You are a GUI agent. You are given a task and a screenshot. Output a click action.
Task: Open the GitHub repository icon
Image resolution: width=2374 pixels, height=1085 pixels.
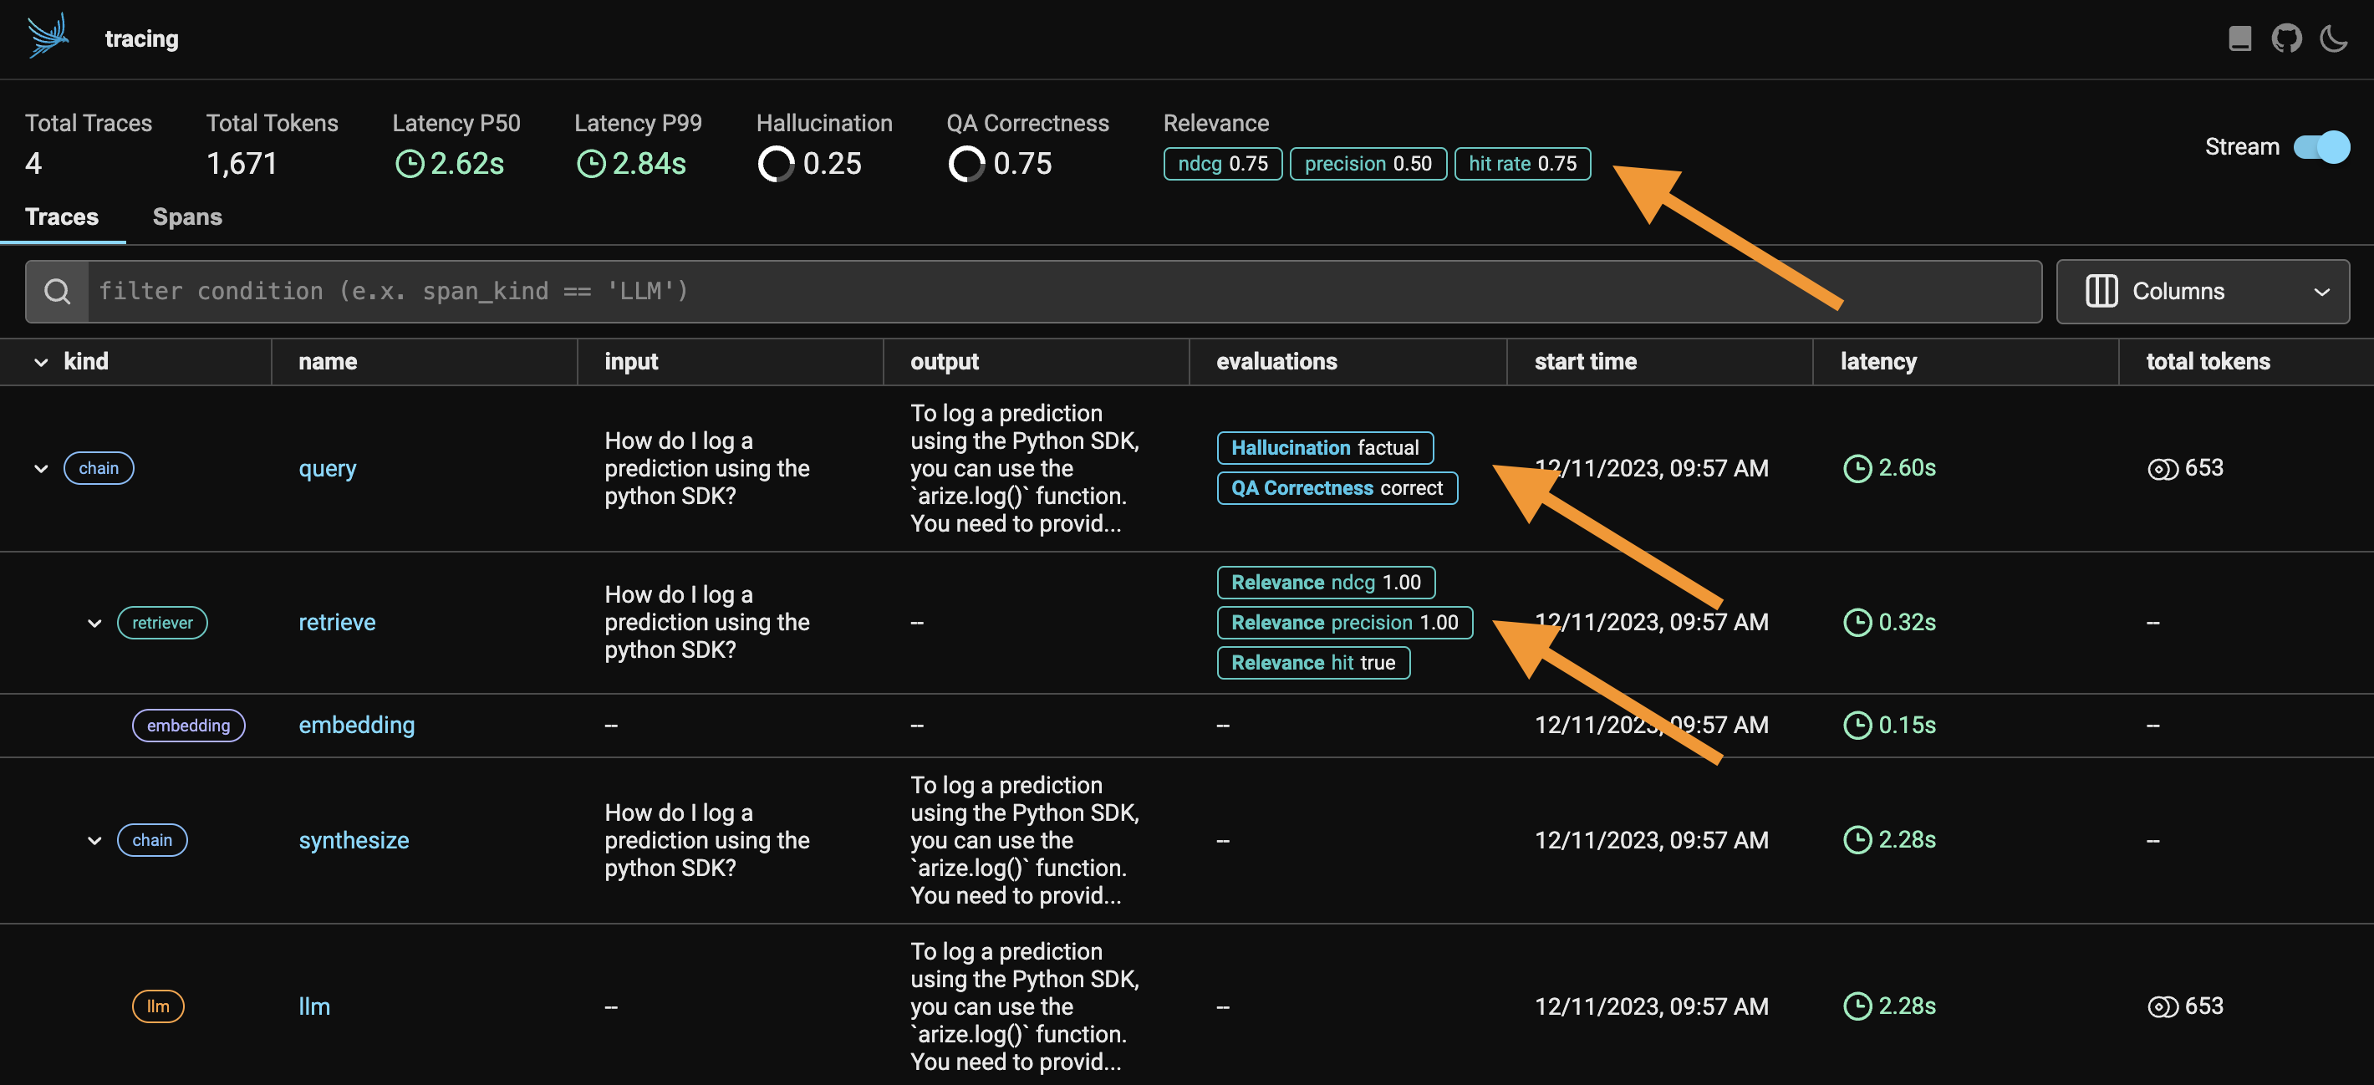click(x=2286, y=38)
